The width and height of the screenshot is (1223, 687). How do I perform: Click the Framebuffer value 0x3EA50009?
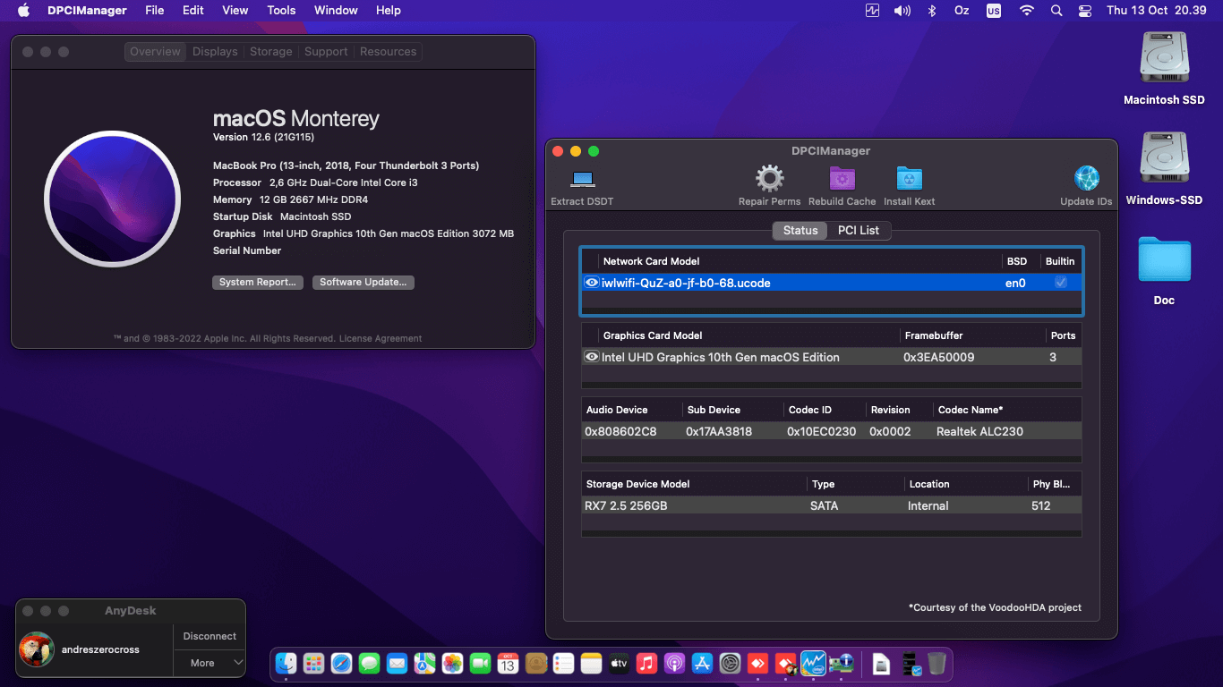coord(939,357)
